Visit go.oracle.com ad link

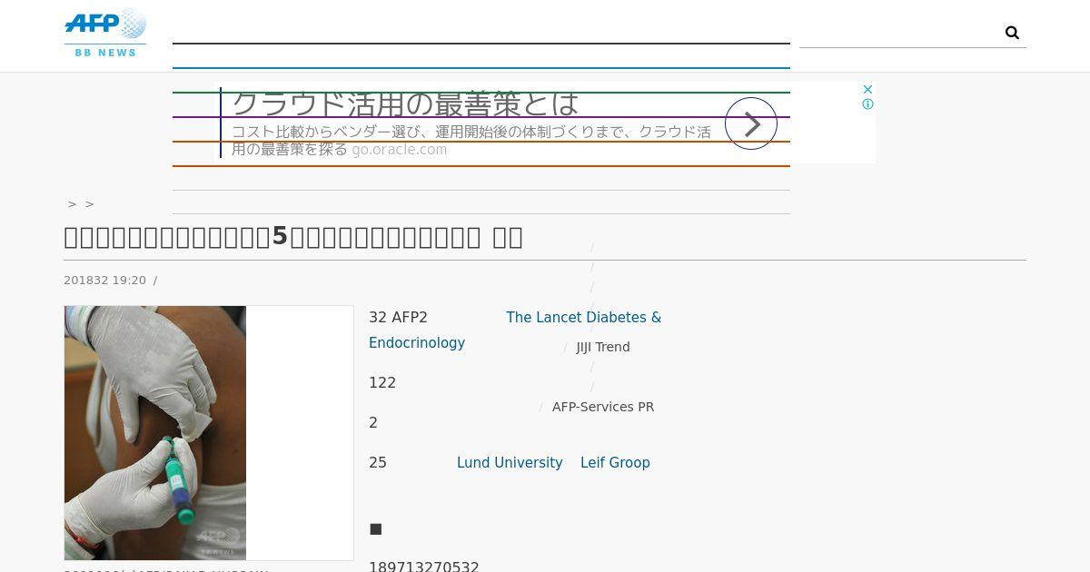[400, 150]
